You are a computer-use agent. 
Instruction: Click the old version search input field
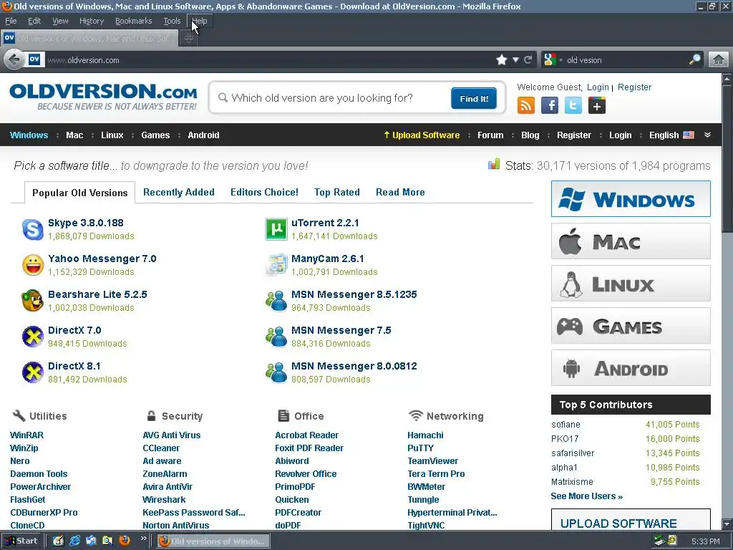332,97
